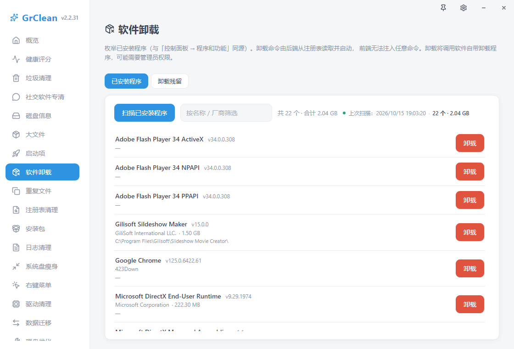
Task: Open 磁盘信息 sidebar entry
Action: pyautogui.click(x=42, y=116)
